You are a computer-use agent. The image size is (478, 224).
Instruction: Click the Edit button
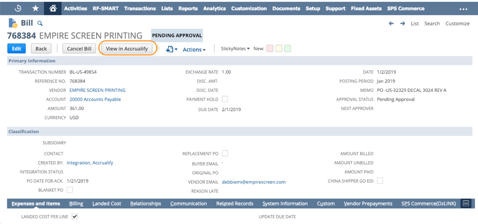tap(17, 49)
